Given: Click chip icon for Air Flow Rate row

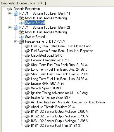Looking at the screenshot, I should [x=27, y=102].
